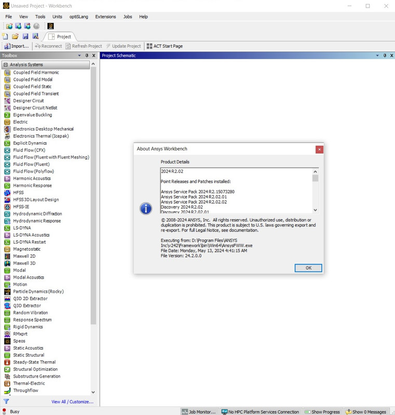Select the Speos icon

[x=7, y=341]
